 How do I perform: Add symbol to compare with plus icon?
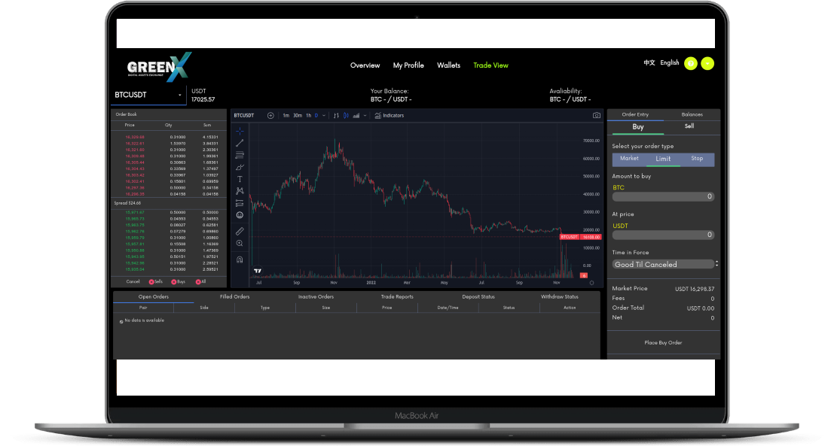click(270, 116)
